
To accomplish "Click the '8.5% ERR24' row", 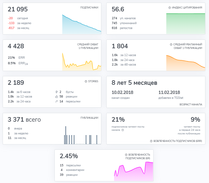I will [x=18, y=63].
